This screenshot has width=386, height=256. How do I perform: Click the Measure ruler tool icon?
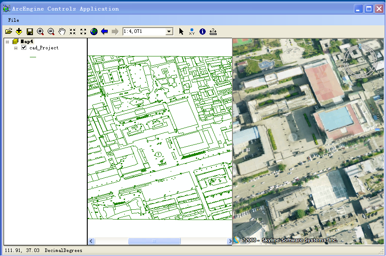click(x=213, y=32)
